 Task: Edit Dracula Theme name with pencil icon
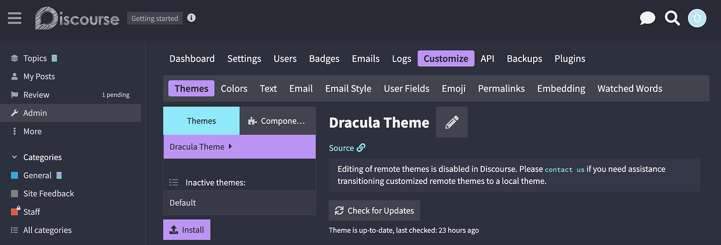tap(451, 123)
